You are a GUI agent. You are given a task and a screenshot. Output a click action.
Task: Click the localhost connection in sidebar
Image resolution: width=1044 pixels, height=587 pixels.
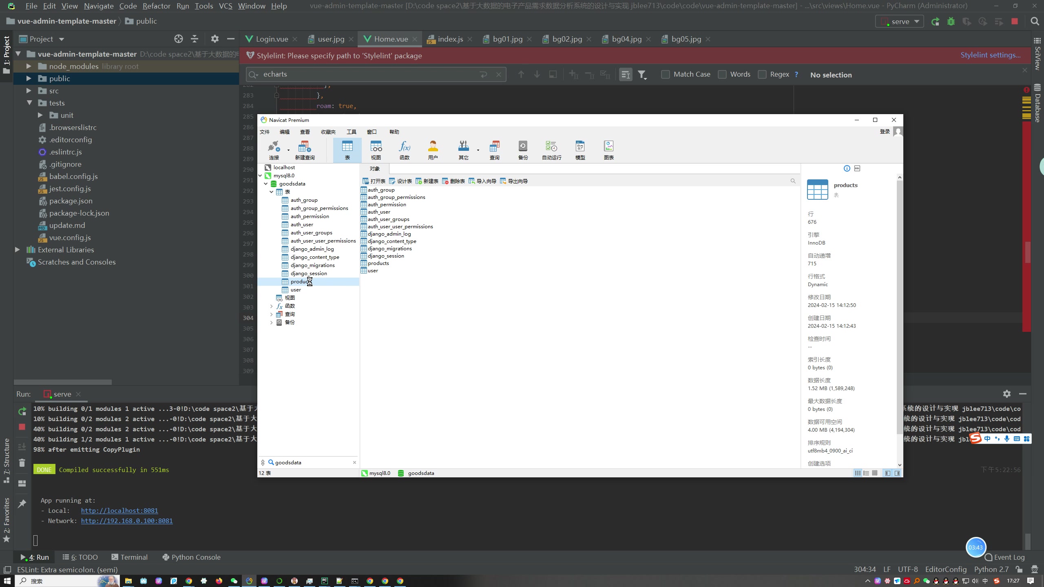284,167
